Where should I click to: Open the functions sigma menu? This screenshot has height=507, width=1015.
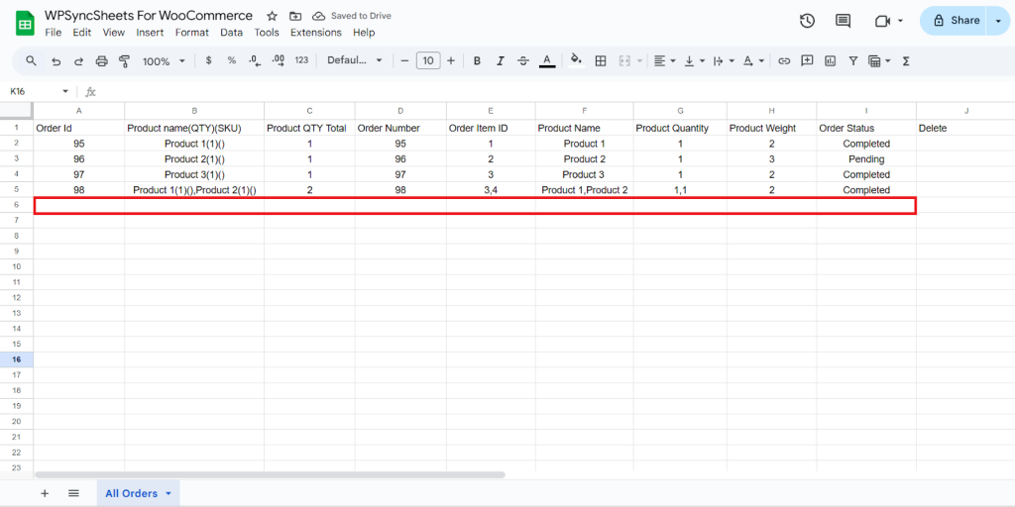[x=906, y=60]
